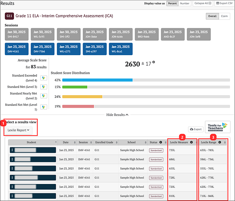
Task: Switch display value to Number
Action: pos(184,3)
